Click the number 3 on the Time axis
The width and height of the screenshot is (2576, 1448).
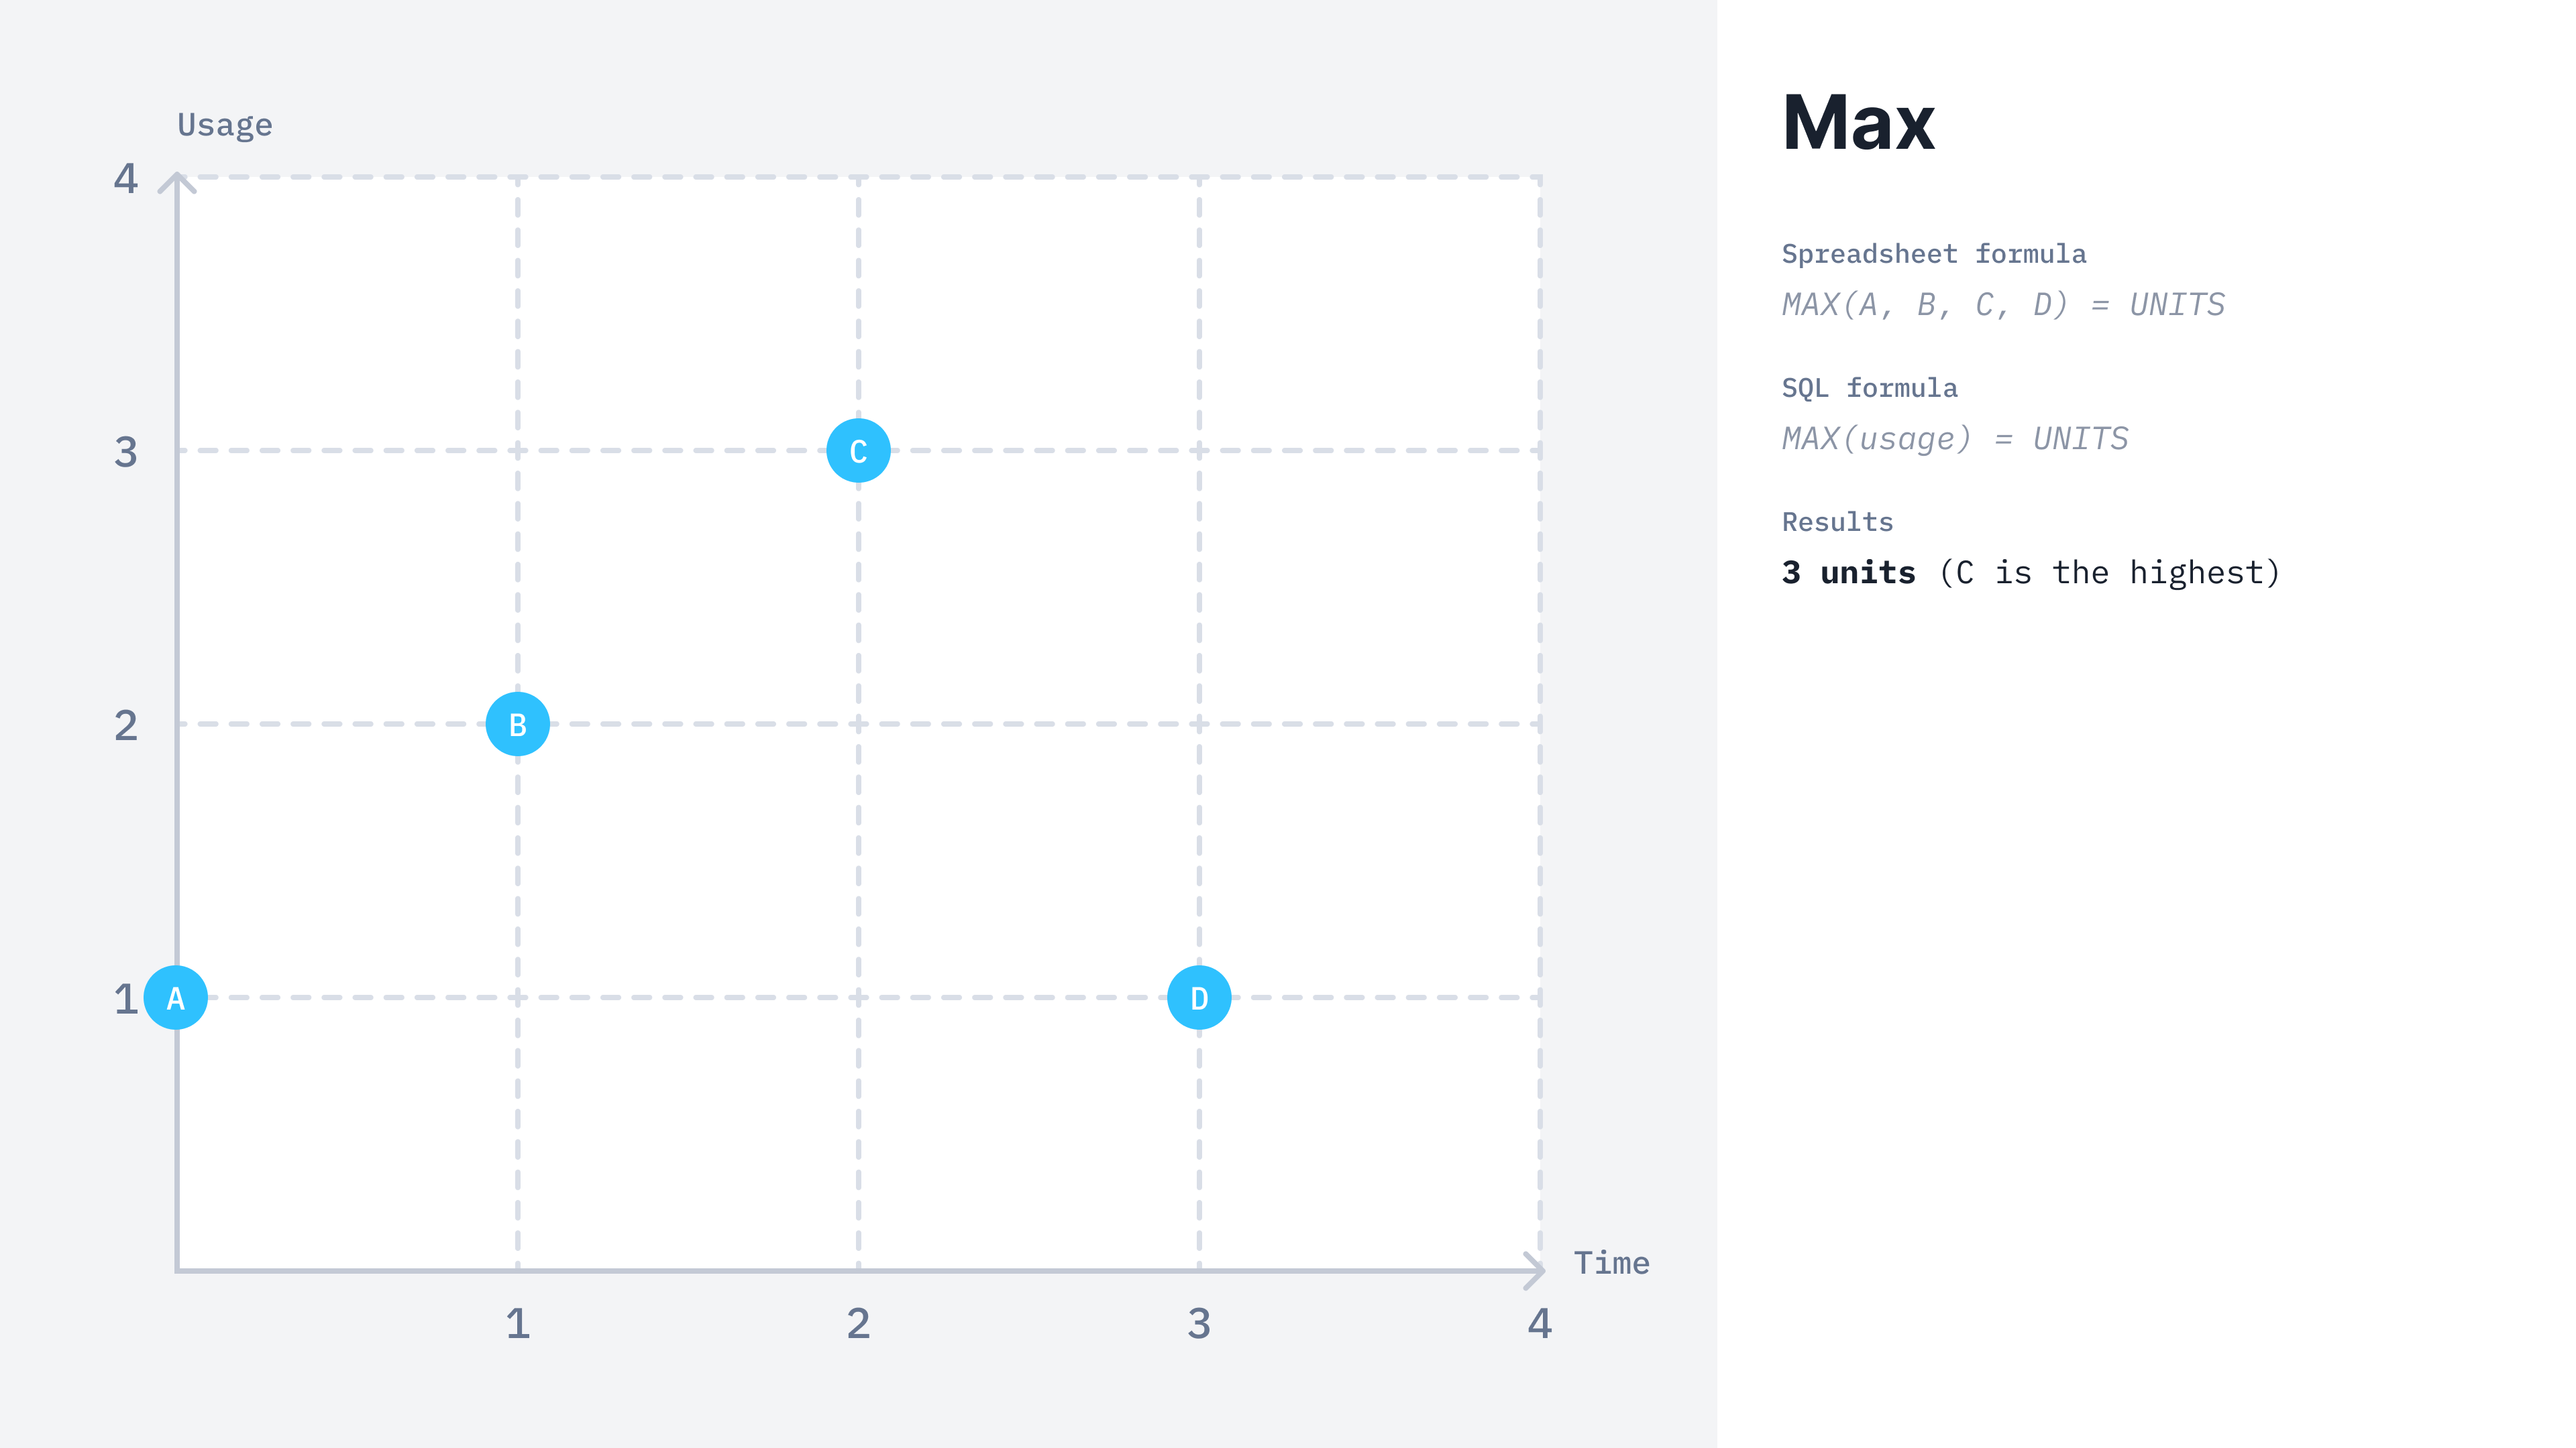pos(1199,1323)
